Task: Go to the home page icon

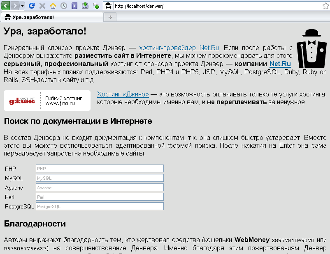Action: tap(53, 6)
